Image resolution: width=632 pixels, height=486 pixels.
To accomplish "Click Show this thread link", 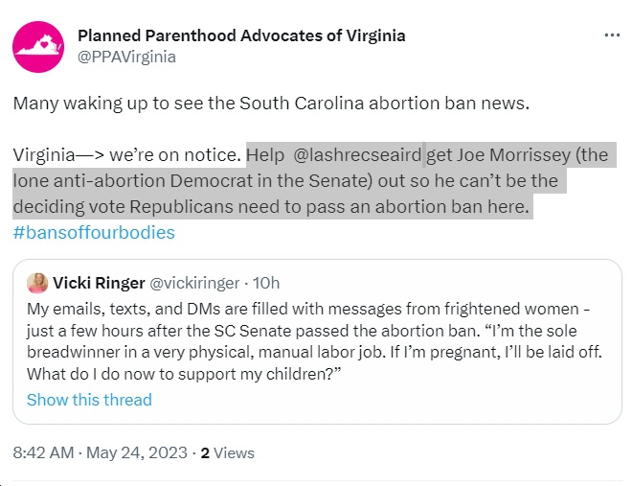I will tap(89, 400).
